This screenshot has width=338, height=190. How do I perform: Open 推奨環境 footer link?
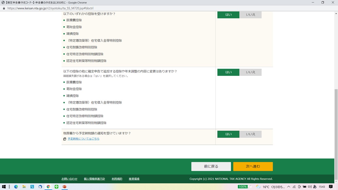[x=134, y=179]
